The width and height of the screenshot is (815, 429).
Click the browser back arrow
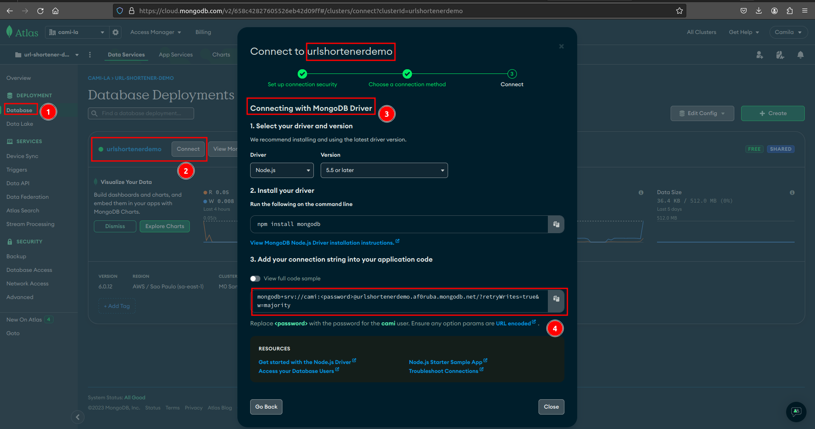click(10, 11)
